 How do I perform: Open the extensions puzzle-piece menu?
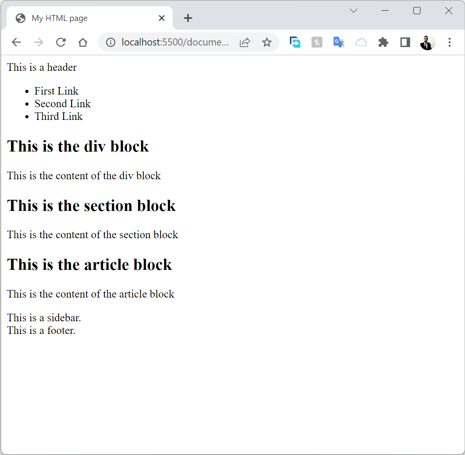(x=383, y=42)
